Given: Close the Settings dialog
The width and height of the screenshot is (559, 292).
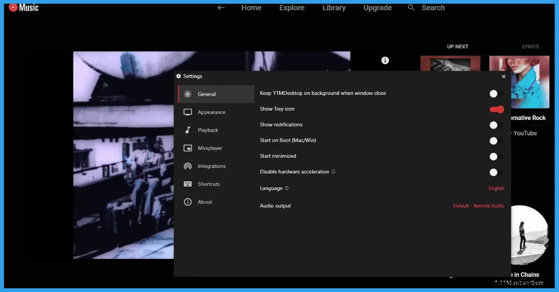Looking at the screenshot, I should pos(504,76).
